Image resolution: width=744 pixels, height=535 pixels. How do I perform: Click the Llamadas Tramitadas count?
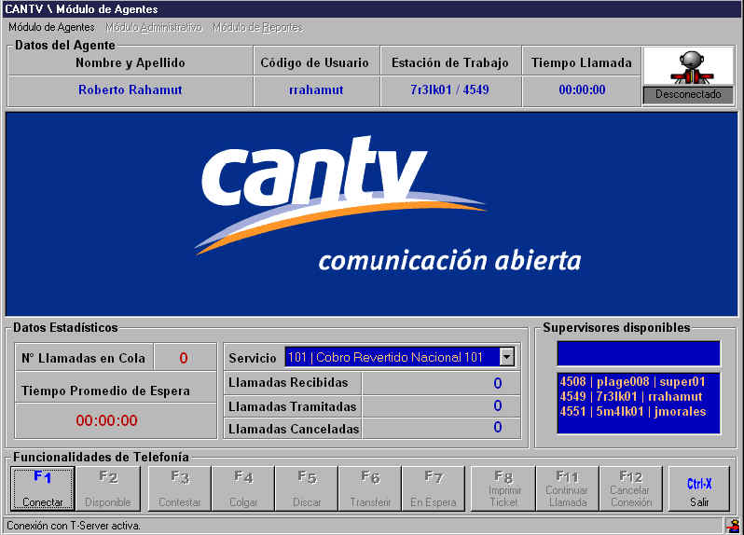[x=497, y=406]
